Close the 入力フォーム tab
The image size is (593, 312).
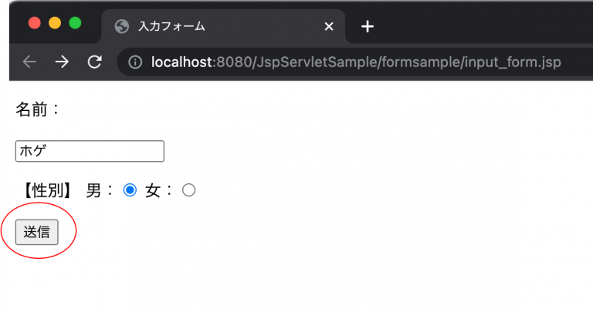[329, 27]
